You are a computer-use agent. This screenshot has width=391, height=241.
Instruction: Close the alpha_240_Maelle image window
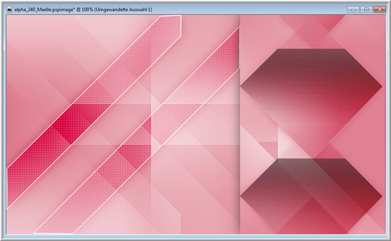pyautogui.click(x=380, y=9)
